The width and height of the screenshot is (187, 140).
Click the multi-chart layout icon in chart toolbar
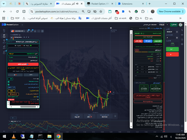pos(42,31)
